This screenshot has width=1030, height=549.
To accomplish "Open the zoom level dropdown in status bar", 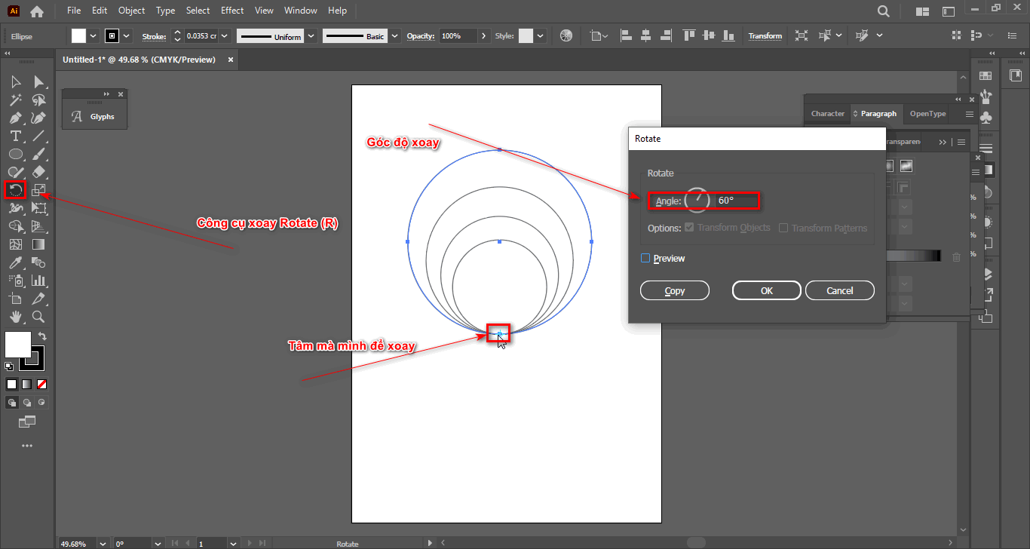I will 103,543.
